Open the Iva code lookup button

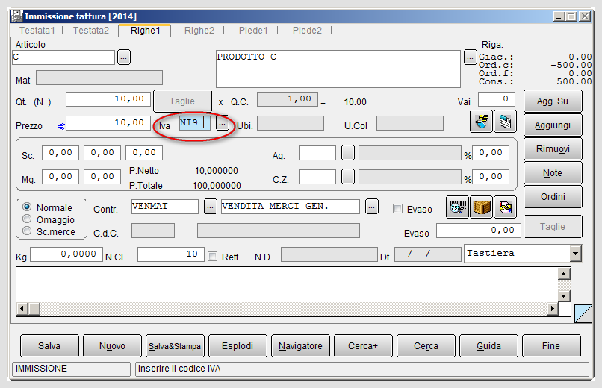223,123
